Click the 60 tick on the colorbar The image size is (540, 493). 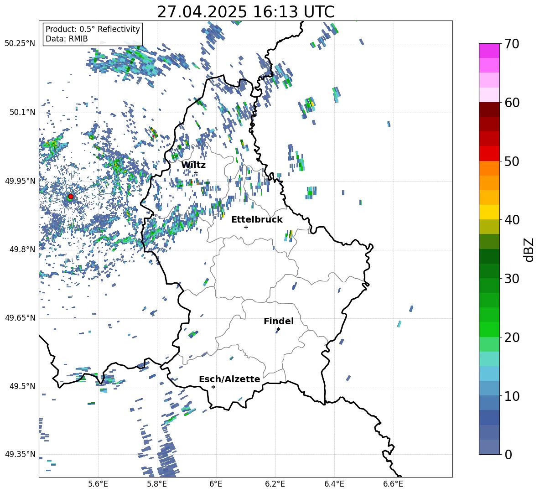(512, 103)
